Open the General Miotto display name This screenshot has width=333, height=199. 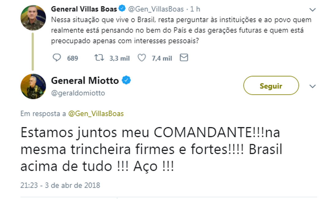coord(85,81)
